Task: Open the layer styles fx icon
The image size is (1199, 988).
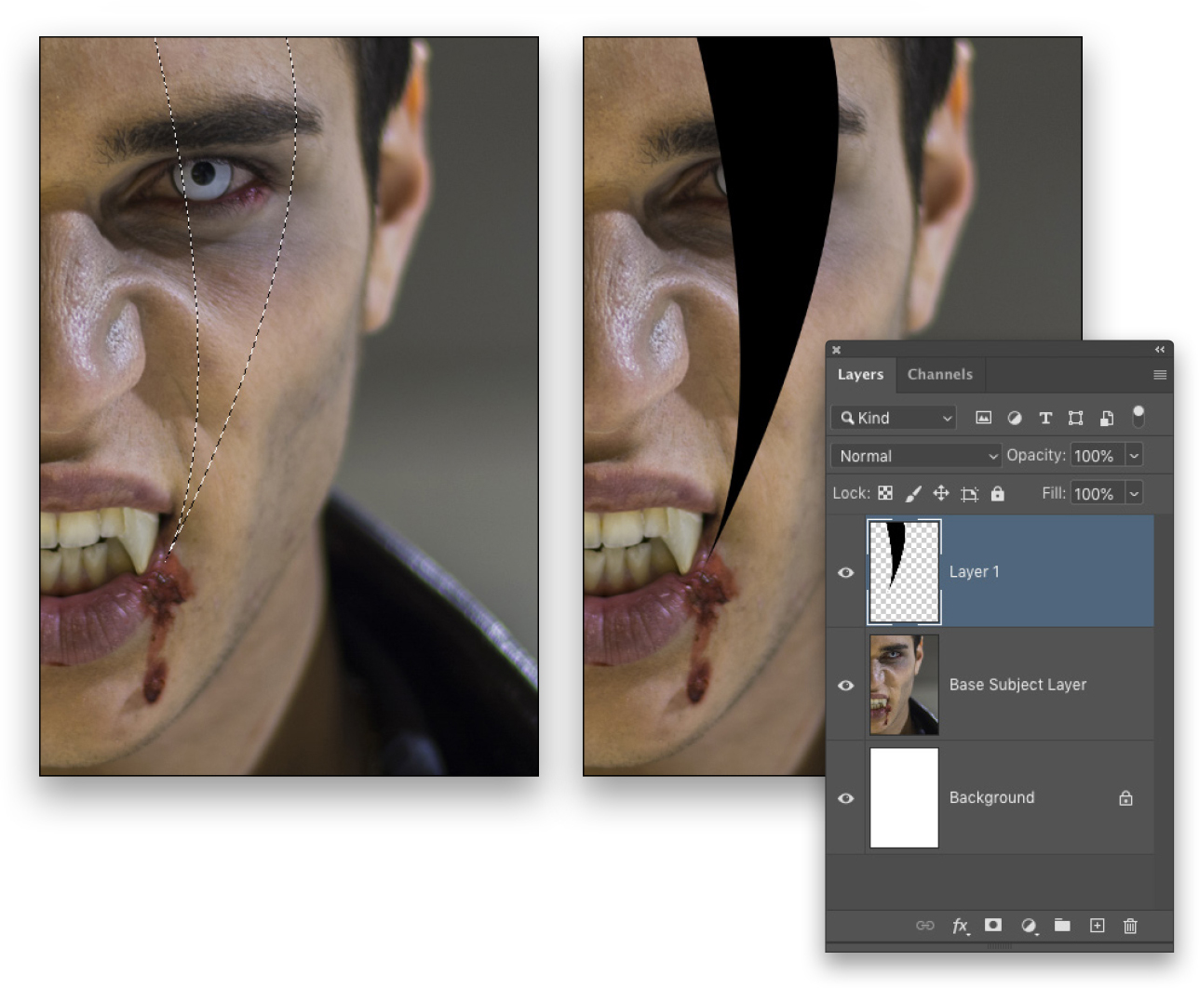Action: pos(960,926)
